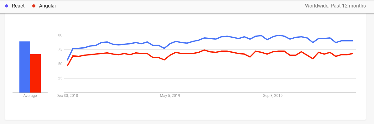The width and height of the screenshot is (374, 124).
Task: Click the blue React line's right end
Action: [352, 41]
